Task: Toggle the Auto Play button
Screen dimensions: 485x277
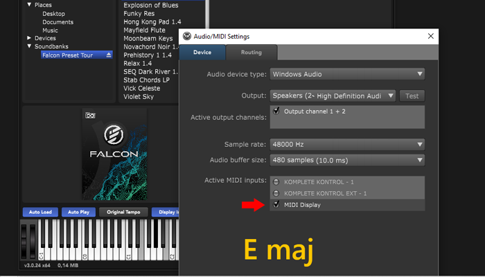Action: pos(78,212)
